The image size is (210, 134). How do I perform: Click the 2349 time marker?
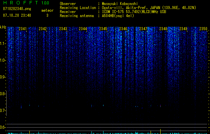click(x=183, y=29)
